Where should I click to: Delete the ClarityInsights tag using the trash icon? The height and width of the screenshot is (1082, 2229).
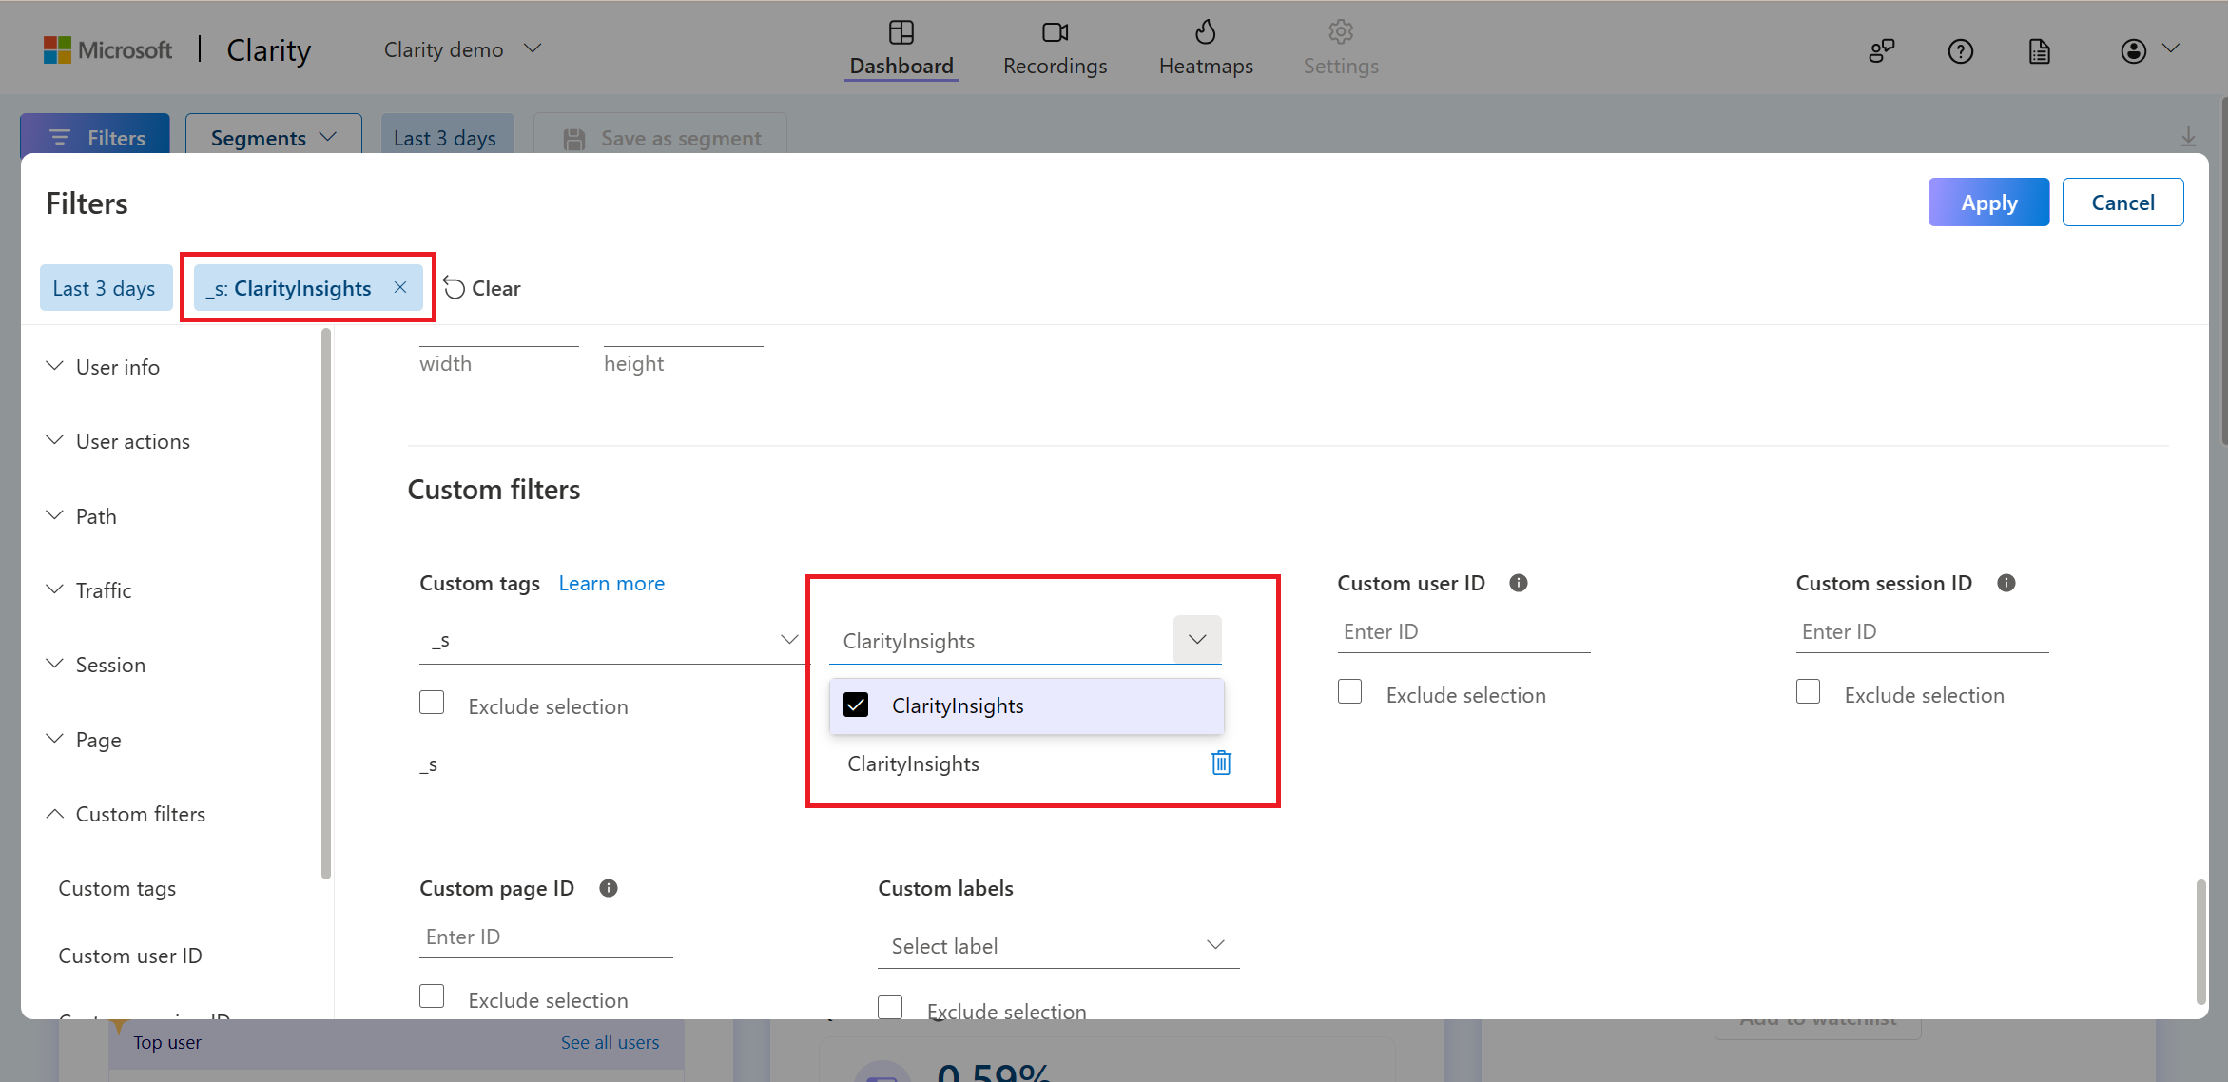tap(1221, 763)
